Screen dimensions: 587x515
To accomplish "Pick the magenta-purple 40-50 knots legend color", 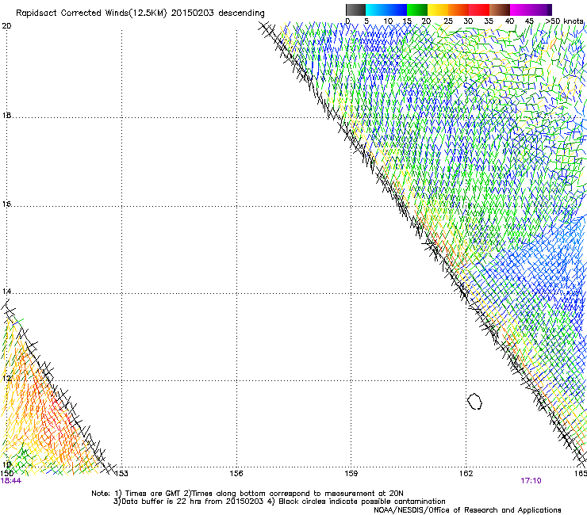I will pos(531,10).
